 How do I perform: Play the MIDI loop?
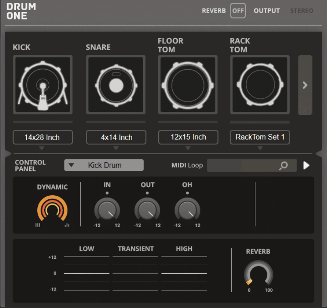[306, 166]
